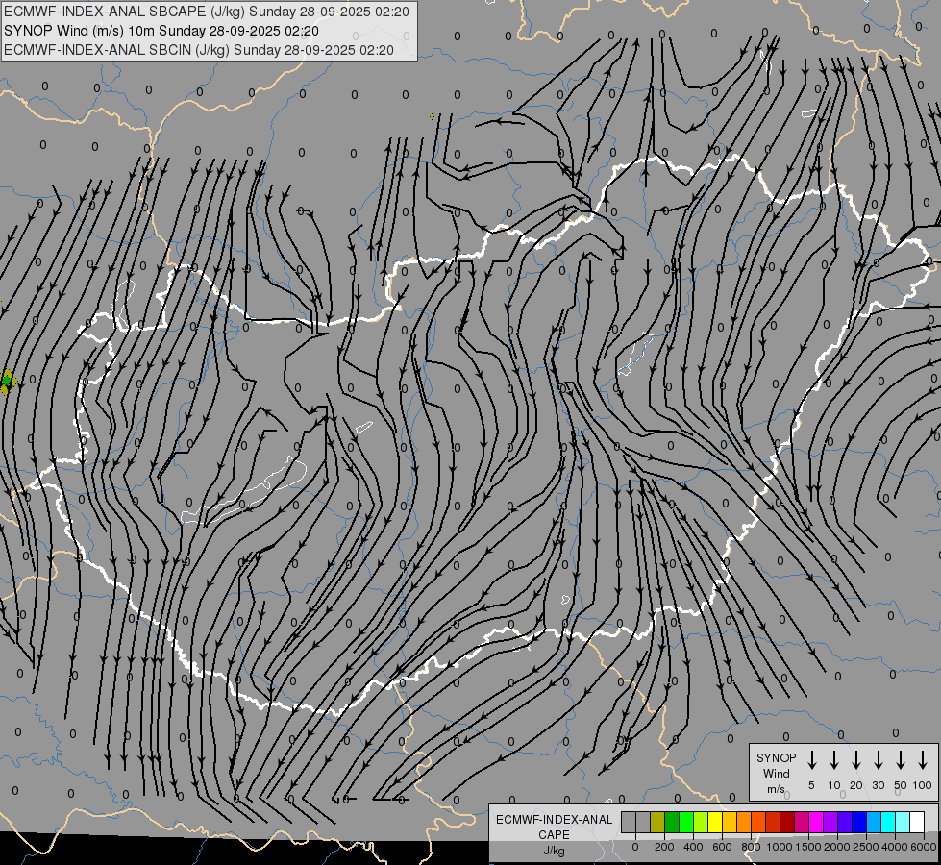Screen dimensions: 941x865
Task: Click the ECMWF-INDEX-ANAL CAPE legend label
Action: (x=554, y=827)
